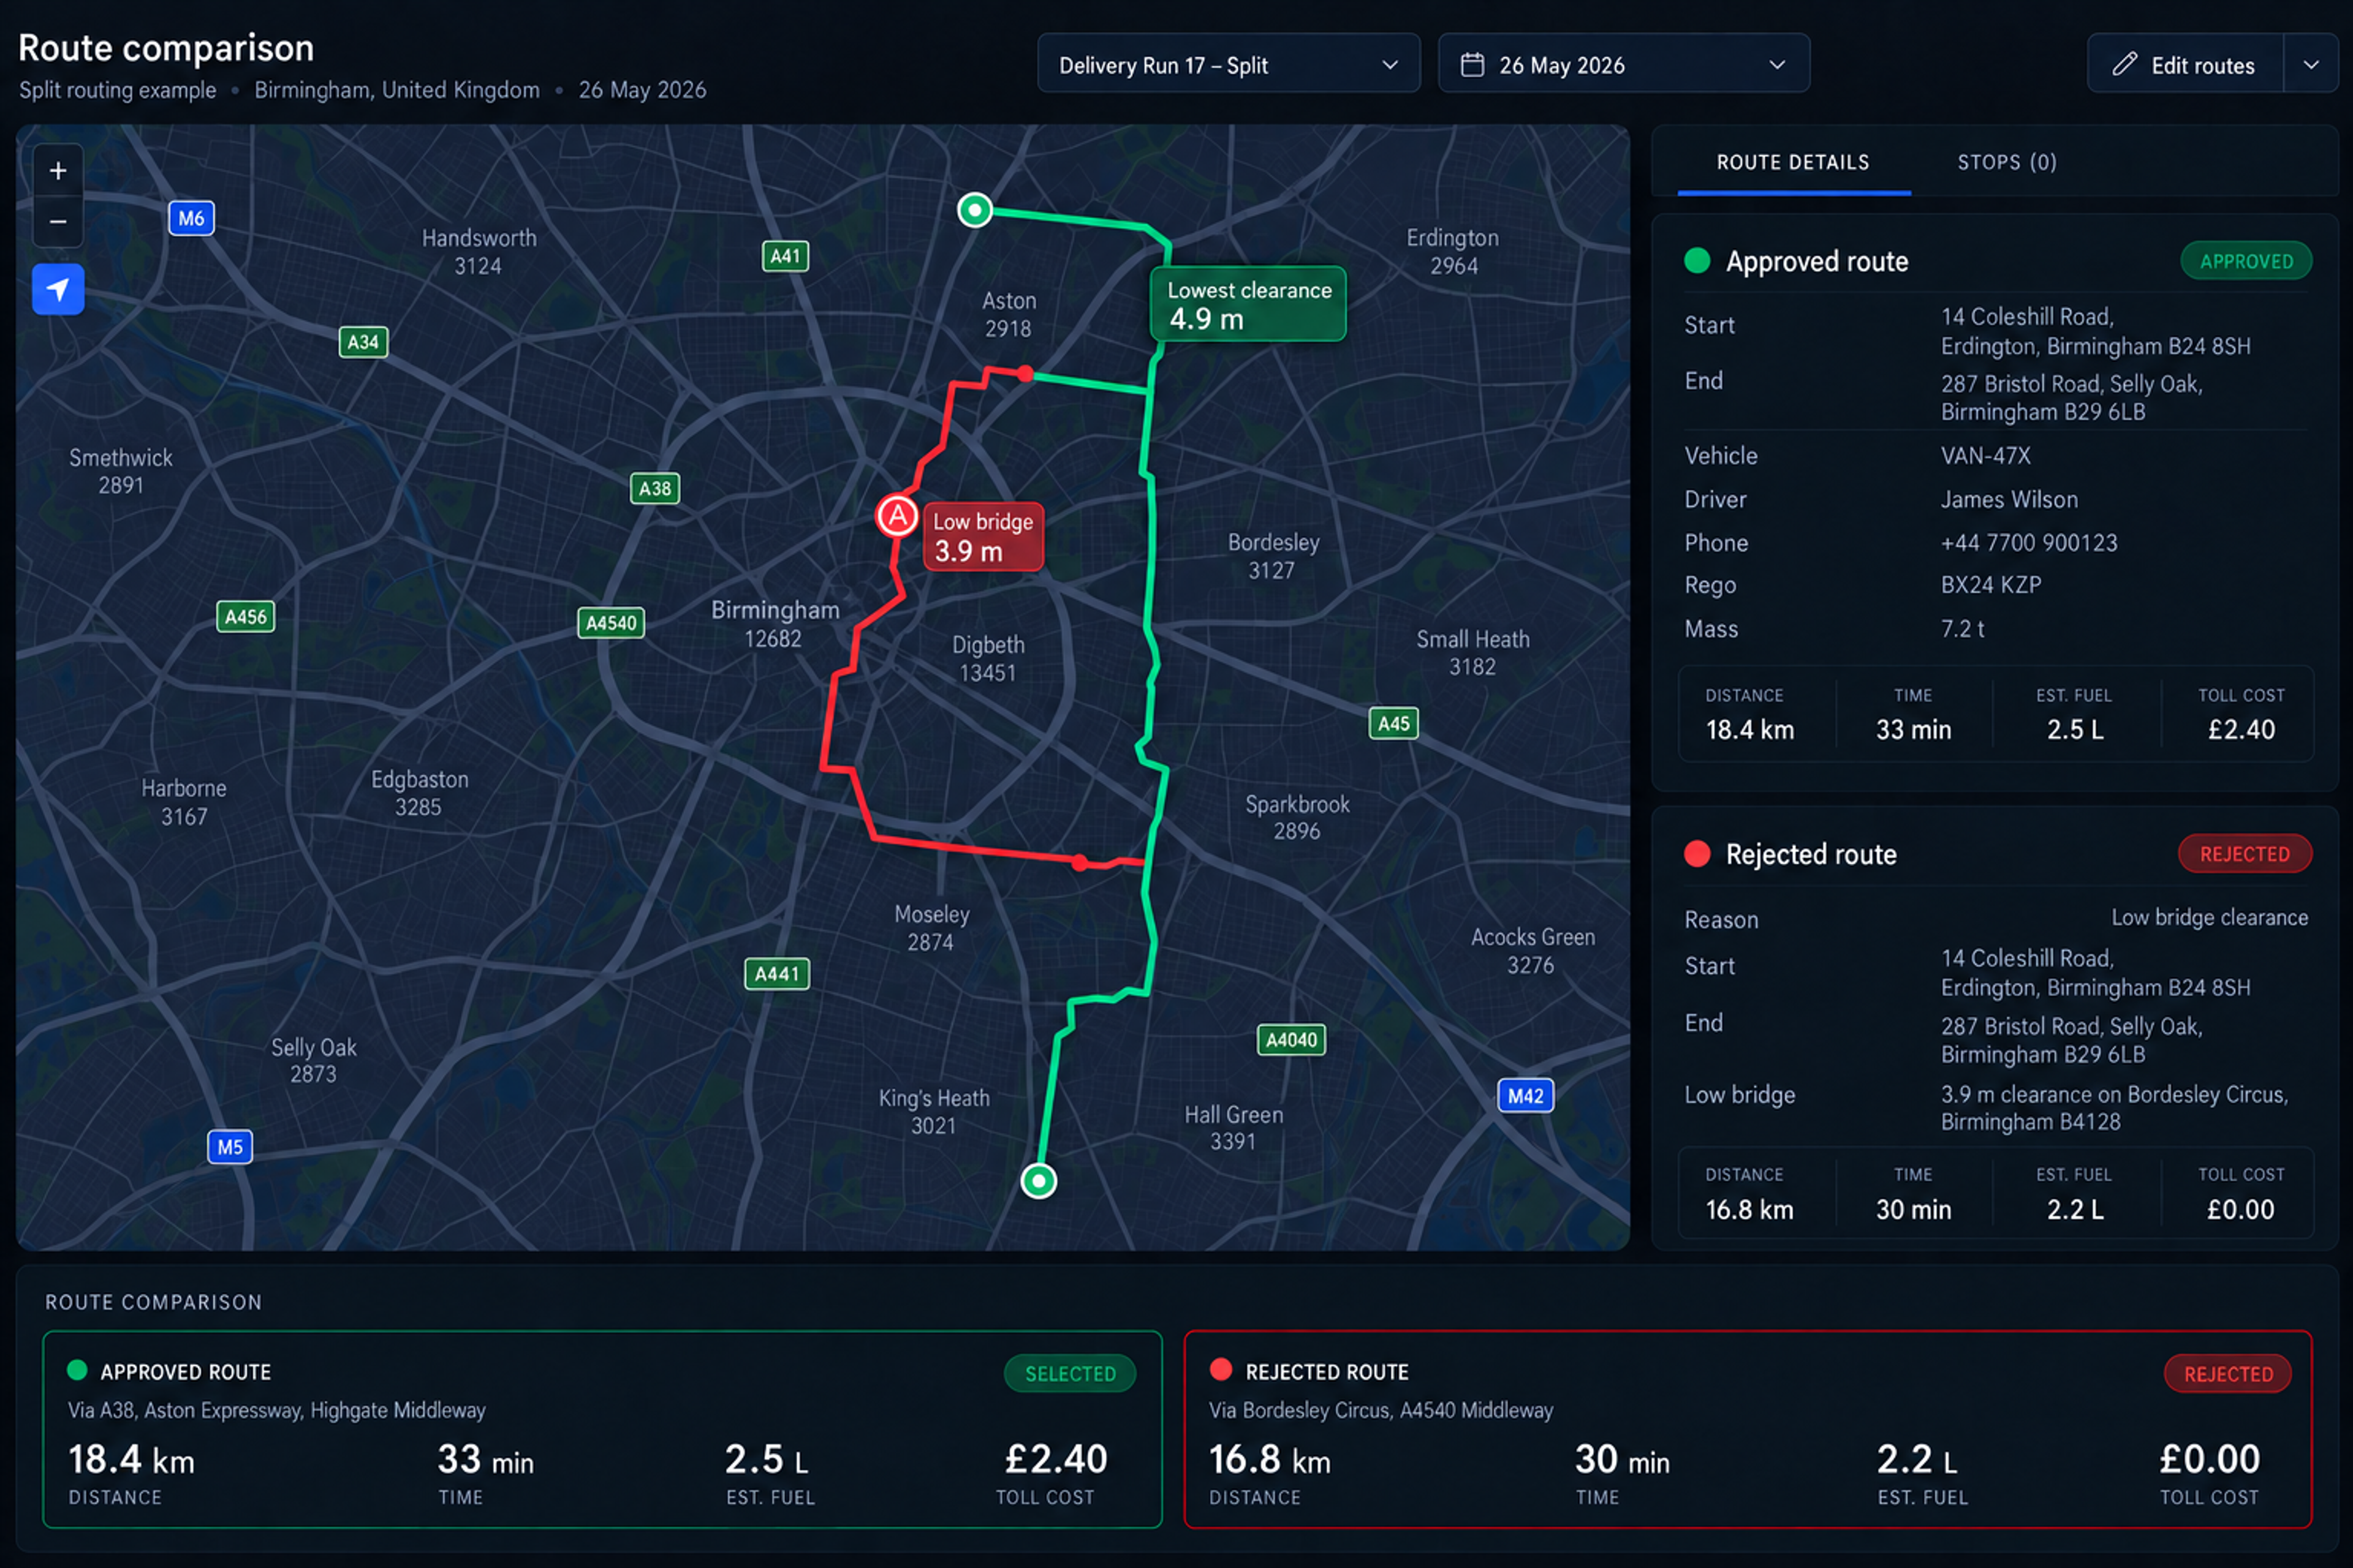Zoom in the map with plus button
This screenshot has height=1568, width=2353.
[58, 171]
